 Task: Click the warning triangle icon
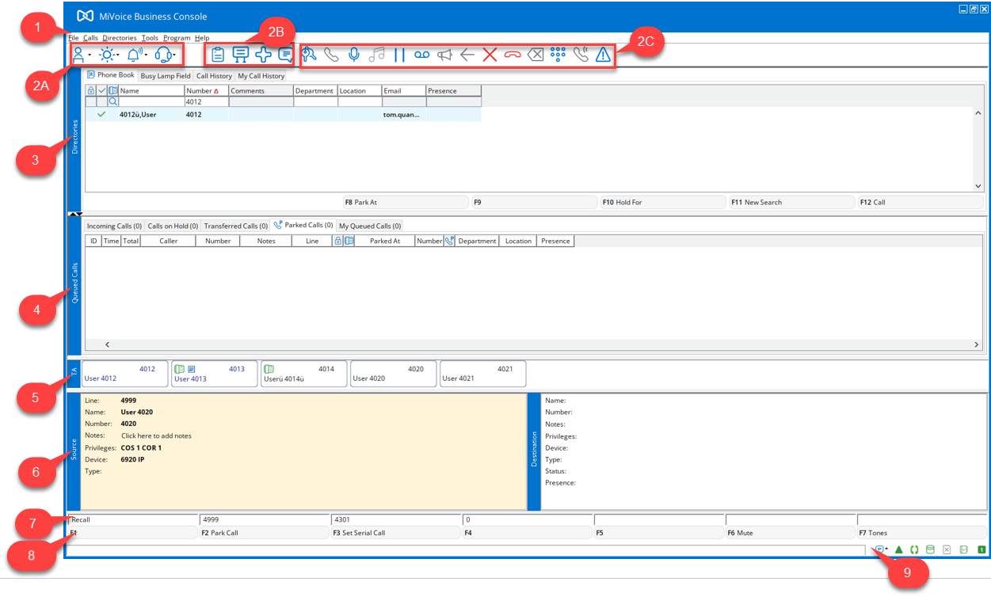pos(603,55)
